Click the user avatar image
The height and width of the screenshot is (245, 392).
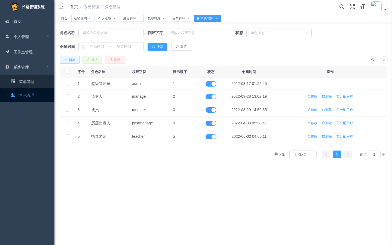[x=376, y=7]
